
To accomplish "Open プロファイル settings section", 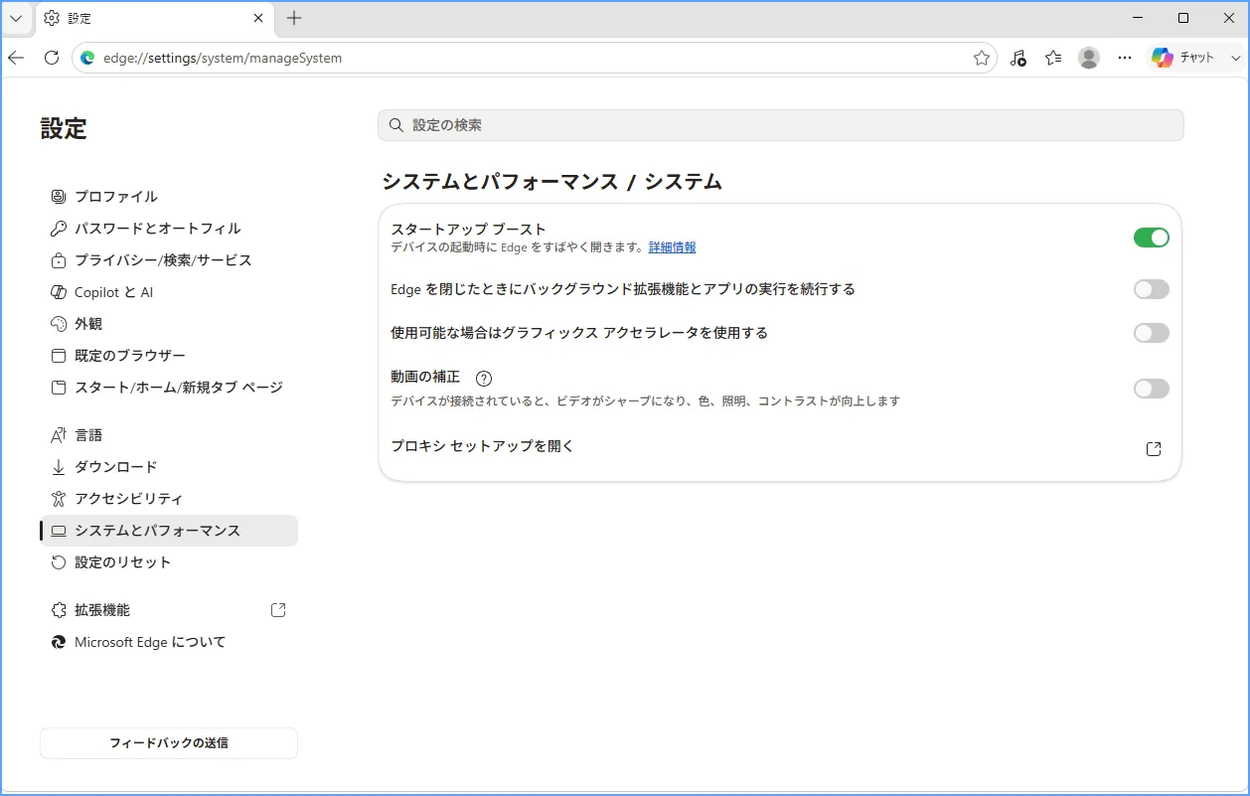I will [x=169, y=197].
